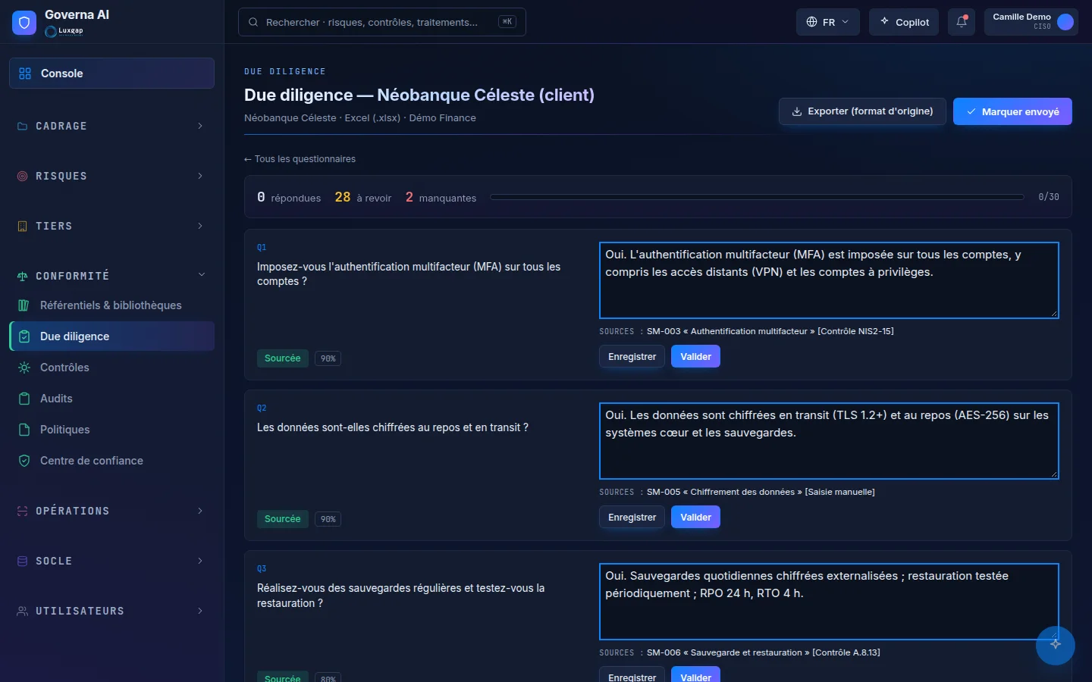The image size is (1092, 682).
Task: Click the Camille Demo avatar circle
Action: (x=1065, y=22)
